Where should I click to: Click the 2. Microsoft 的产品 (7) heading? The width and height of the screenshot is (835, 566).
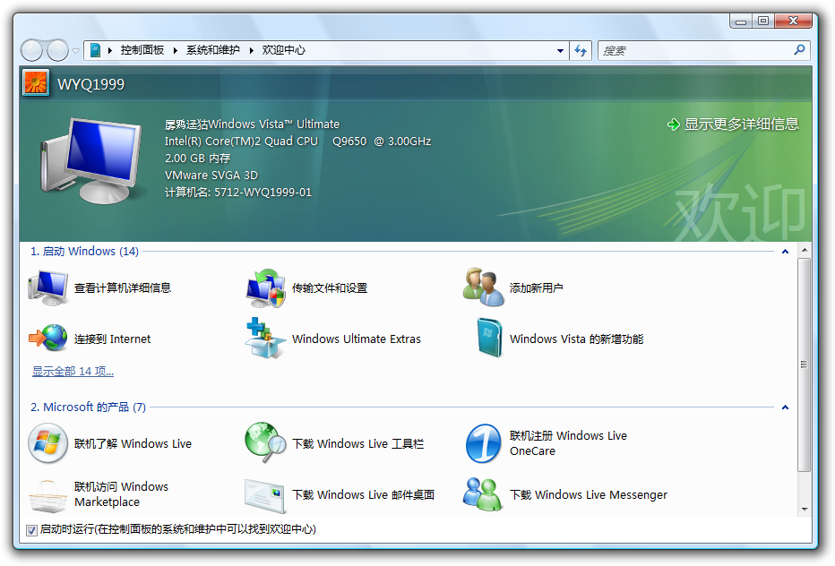[88, 407]
